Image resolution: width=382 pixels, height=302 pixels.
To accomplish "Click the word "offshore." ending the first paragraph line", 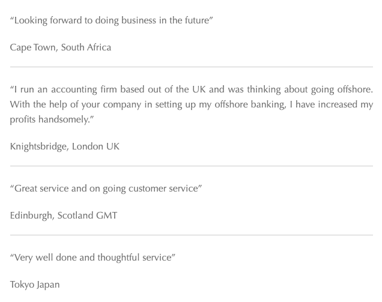I will tap(354, 89).
